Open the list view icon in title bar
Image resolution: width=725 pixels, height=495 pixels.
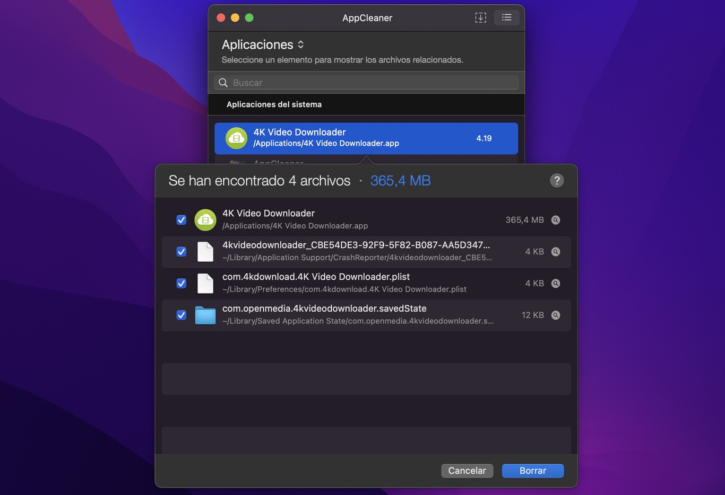point(506,17)
